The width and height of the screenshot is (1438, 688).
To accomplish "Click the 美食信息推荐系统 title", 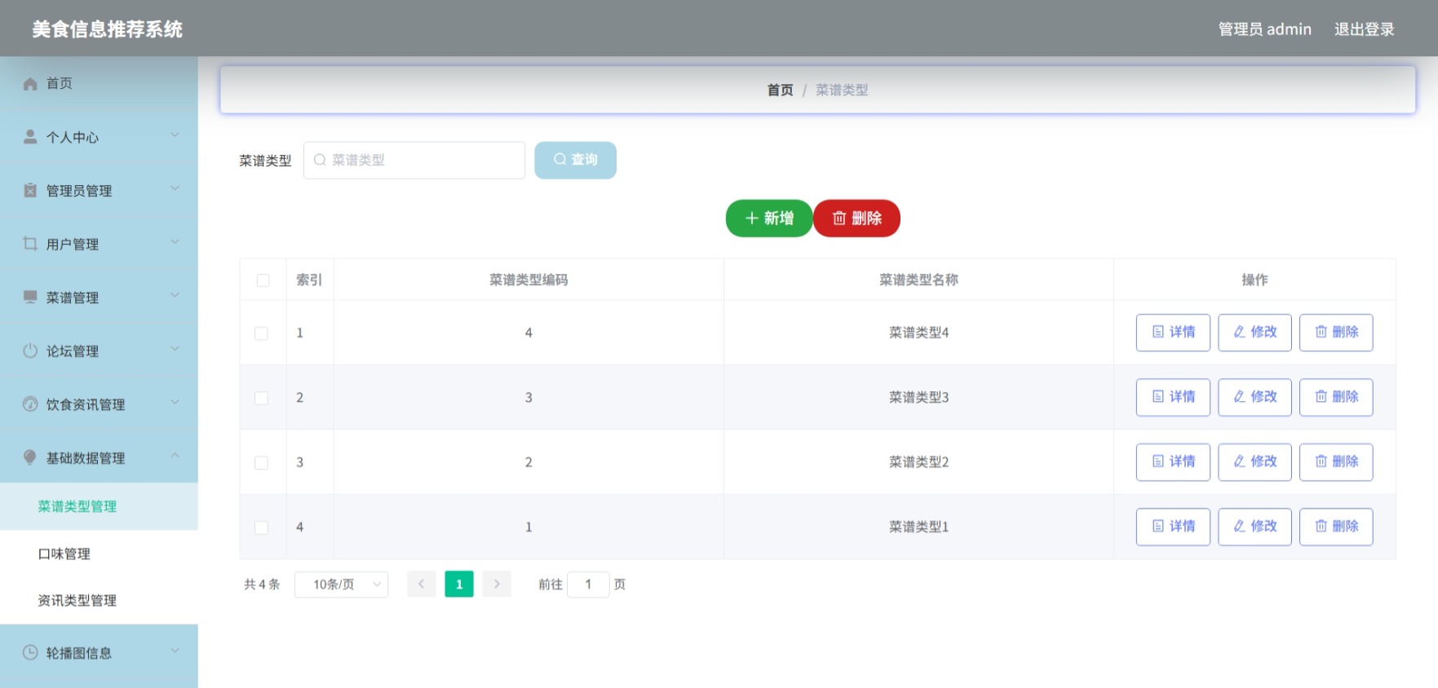I will click(x=107, y=29).
